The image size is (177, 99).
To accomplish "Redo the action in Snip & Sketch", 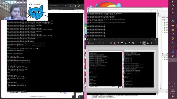I will (103, 43).
